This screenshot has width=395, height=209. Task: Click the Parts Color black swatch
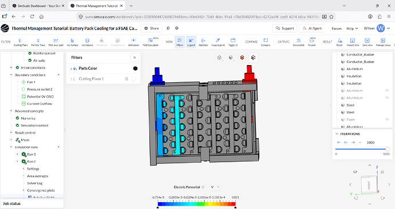[135, 69]
